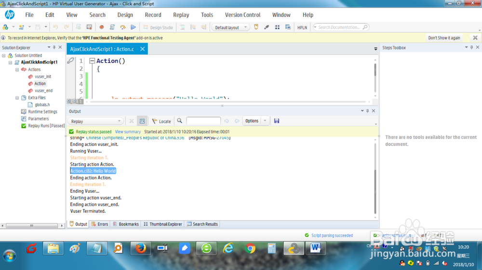Click Don't Show it again button
The image size is (482, 270).
[444, 38]
